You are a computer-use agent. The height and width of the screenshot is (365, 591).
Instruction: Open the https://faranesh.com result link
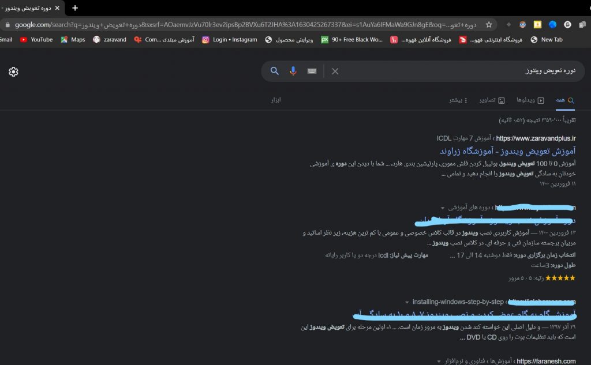pos(546,361)
